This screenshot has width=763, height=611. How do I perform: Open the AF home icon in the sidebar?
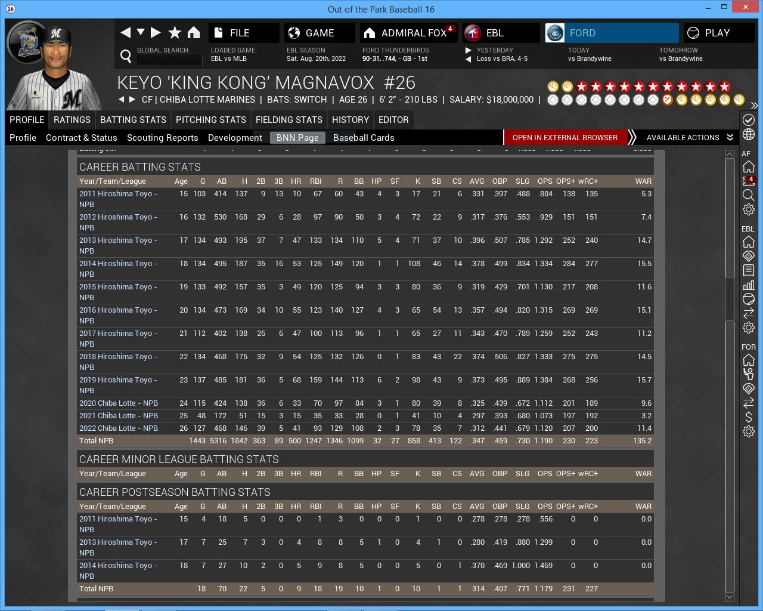click(x=749, y=166)
